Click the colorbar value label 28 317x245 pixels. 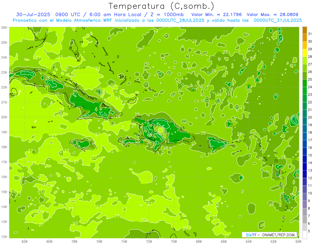310,57
